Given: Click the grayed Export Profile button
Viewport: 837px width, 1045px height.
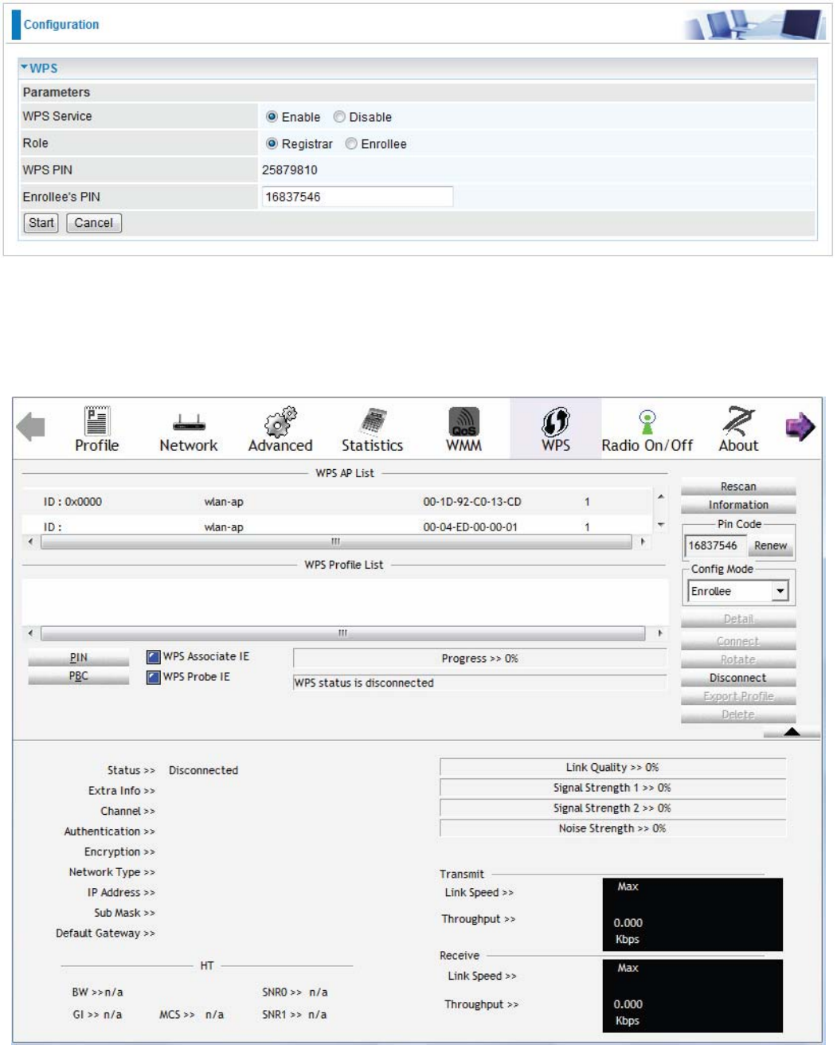Looking at the screenshot, I should coord(738,696).
